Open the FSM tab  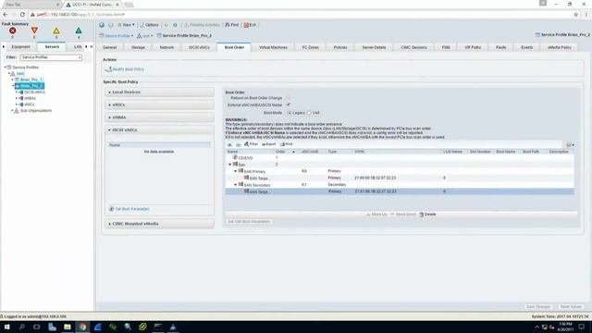[446, 47]
